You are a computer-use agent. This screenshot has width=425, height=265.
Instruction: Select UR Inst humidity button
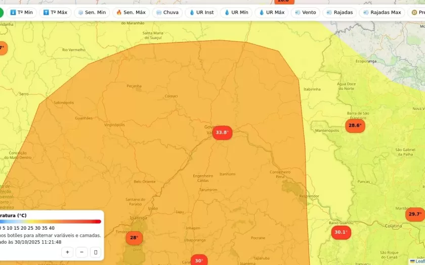coord(201,13)
